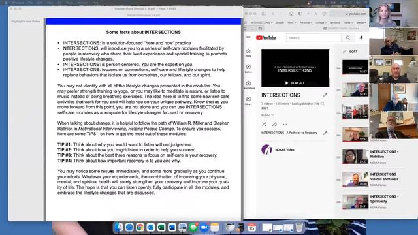
Task: Click the Safari home toolbar icon
Action: click(x=291, y=14)
